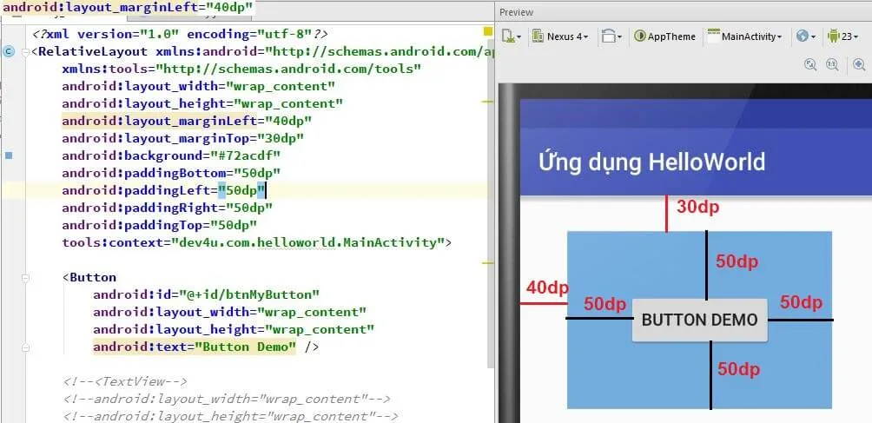Click the android:background="#72acdf" line
The width and height of the screenshot is (872, 423).
pyautogui.click(x=171, y=155)
